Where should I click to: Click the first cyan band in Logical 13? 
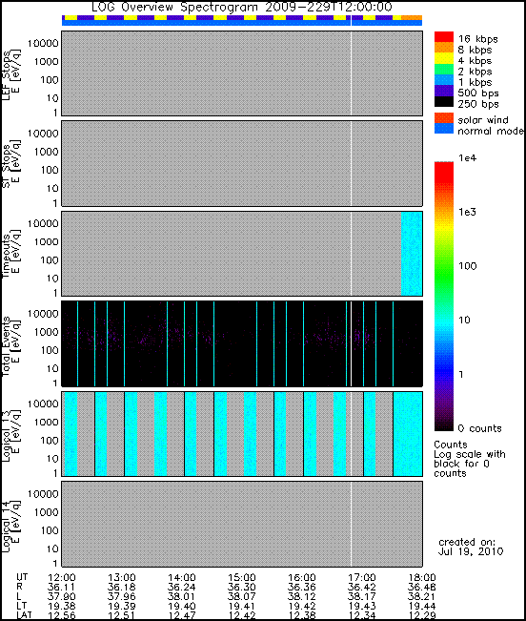click(71, 434)
